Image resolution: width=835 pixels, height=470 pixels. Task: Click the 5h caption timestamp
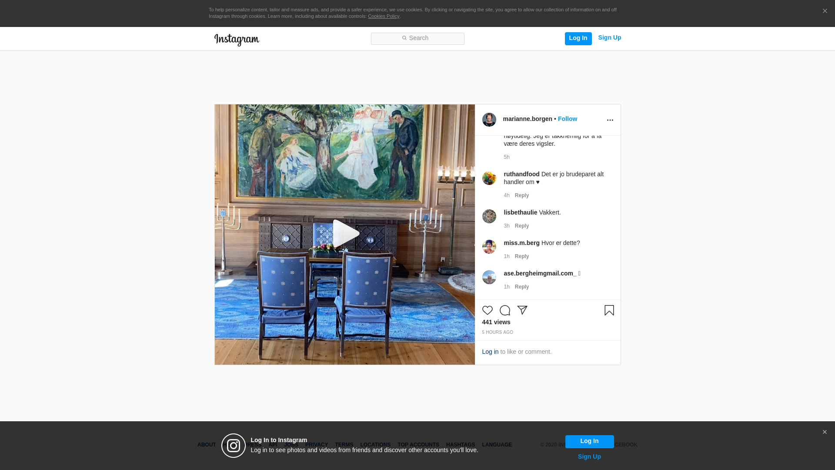(507, 157)
